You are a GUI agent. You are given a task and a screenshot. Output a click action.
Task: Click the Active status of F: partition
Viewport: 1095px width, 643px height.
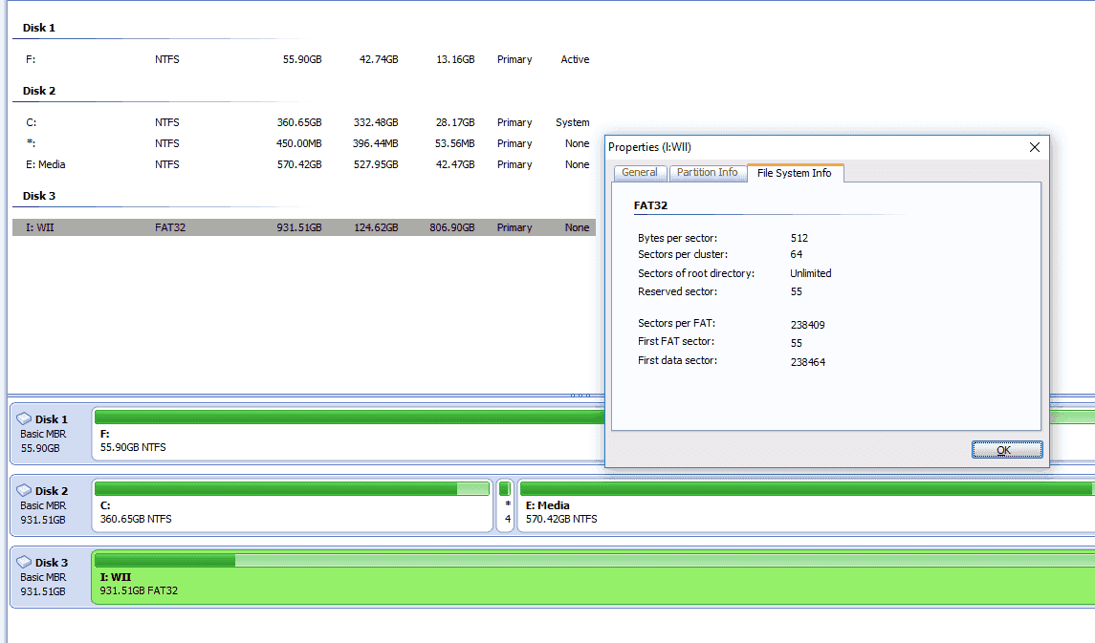coord(575,60)
